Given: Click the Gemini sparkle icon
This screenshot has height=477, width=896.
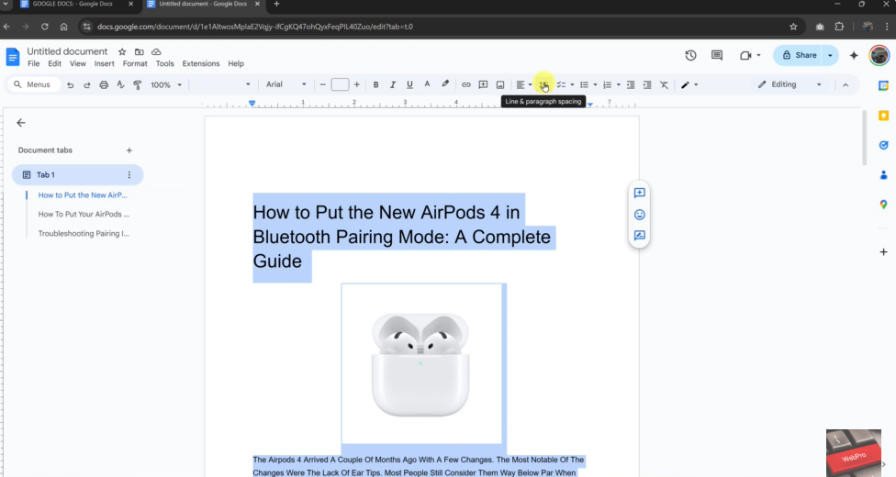Looking at the screenshot, I should pyautogui.click(x=854, y=55).
